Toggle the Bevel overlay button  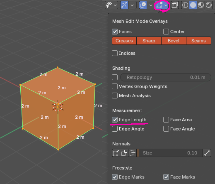pyautogui.click(x=174, y=41)
